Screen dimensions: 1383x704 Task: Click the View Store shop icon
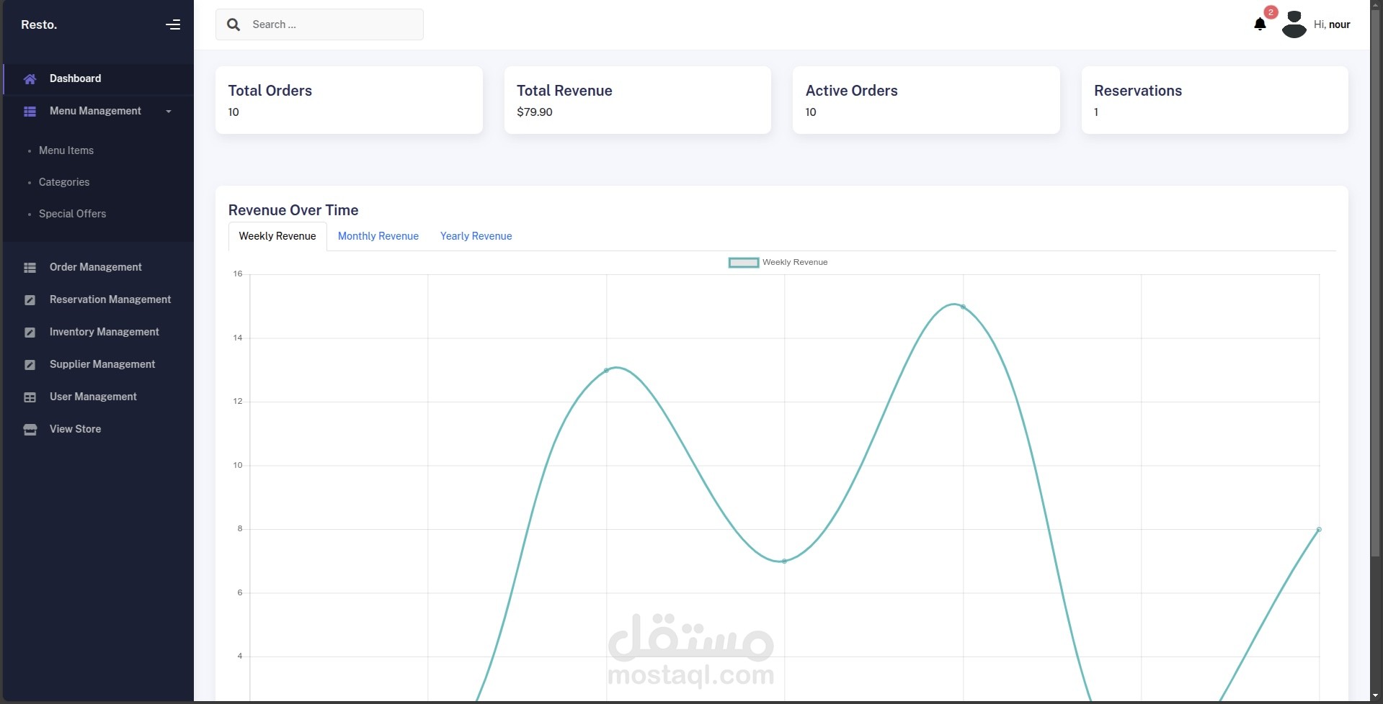pyautogui.click(x=30, y=430)
